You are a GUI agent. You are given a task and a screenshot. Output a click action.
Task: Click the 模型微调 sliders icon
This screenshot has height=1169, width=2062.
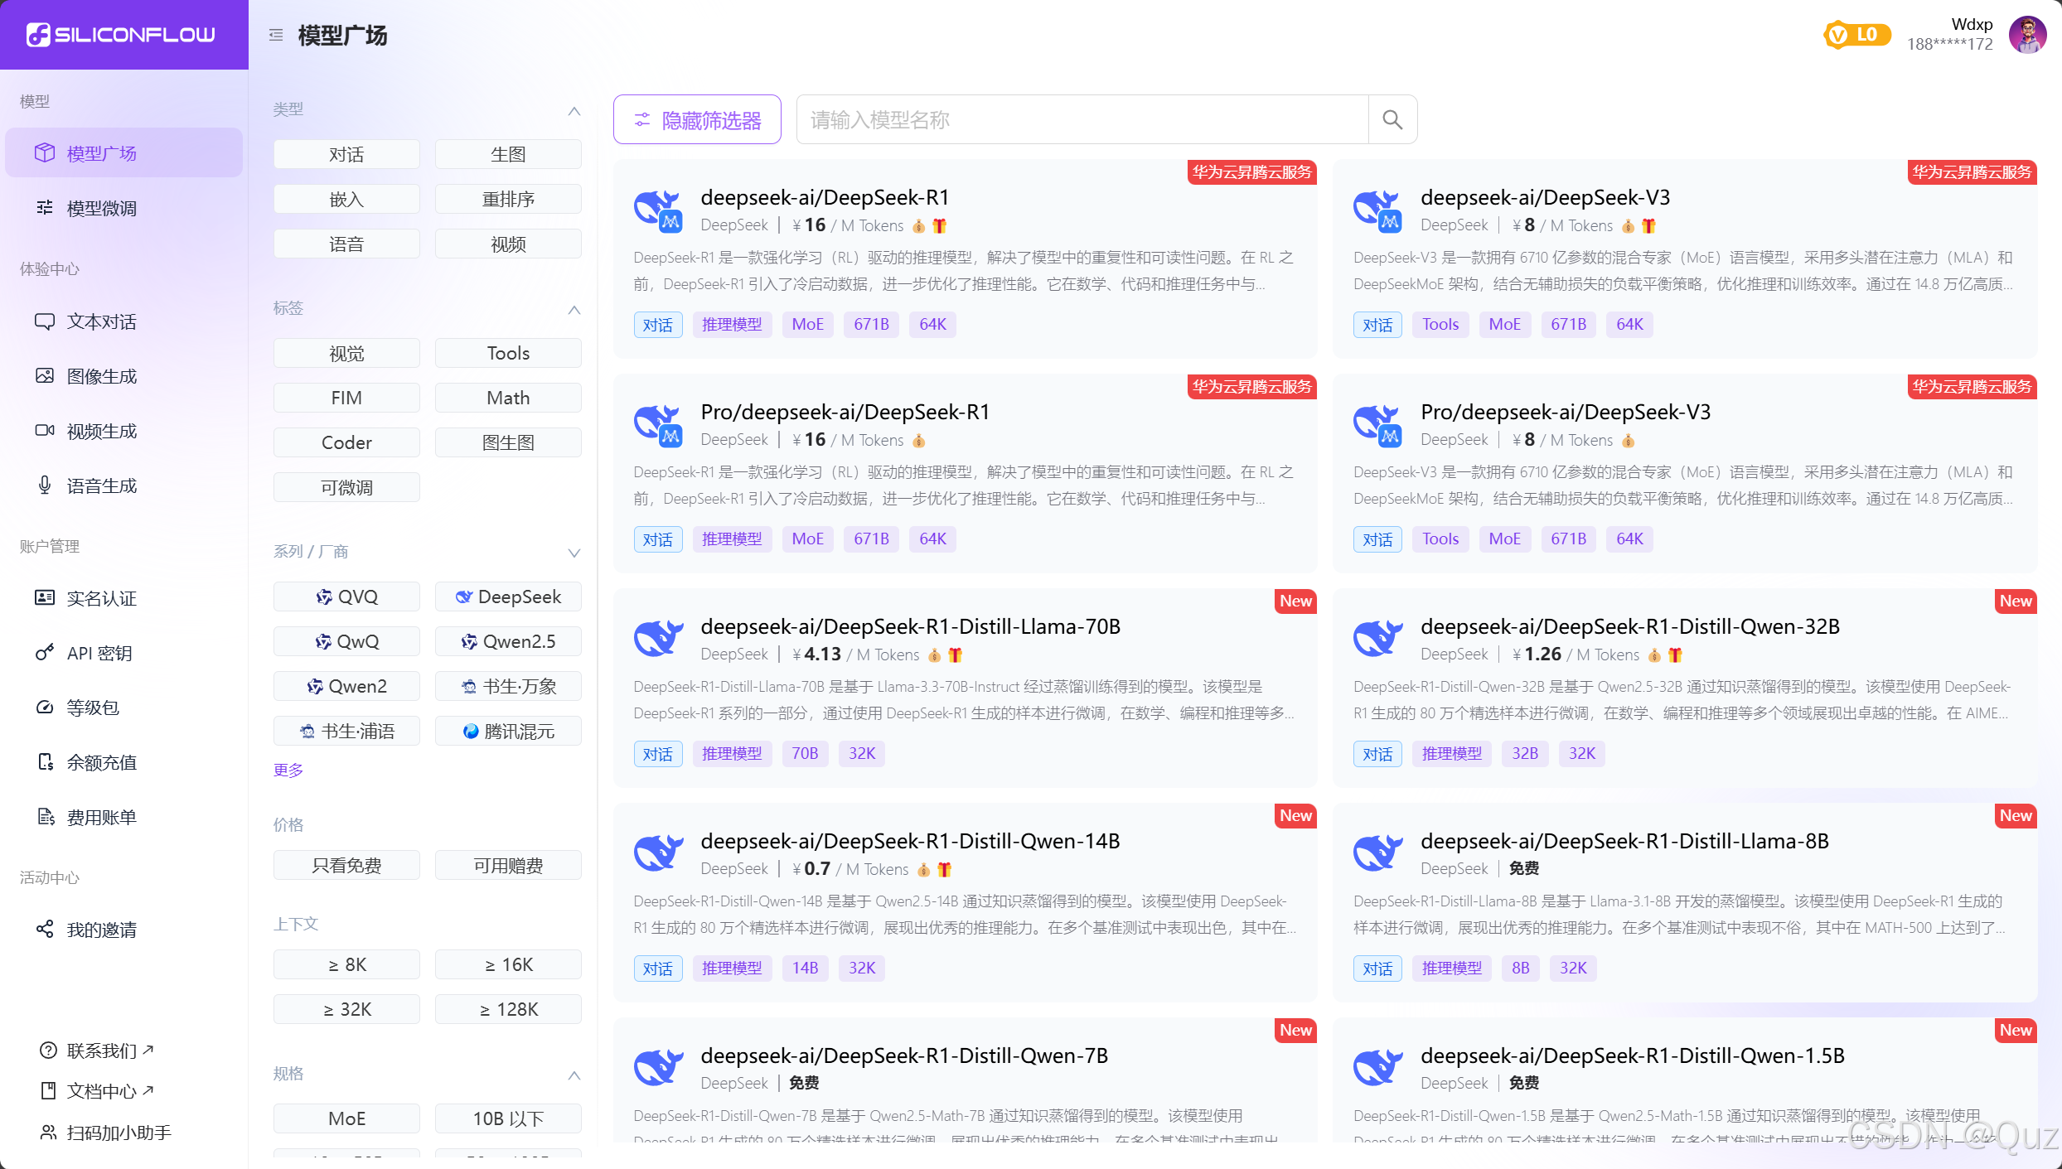45,207
